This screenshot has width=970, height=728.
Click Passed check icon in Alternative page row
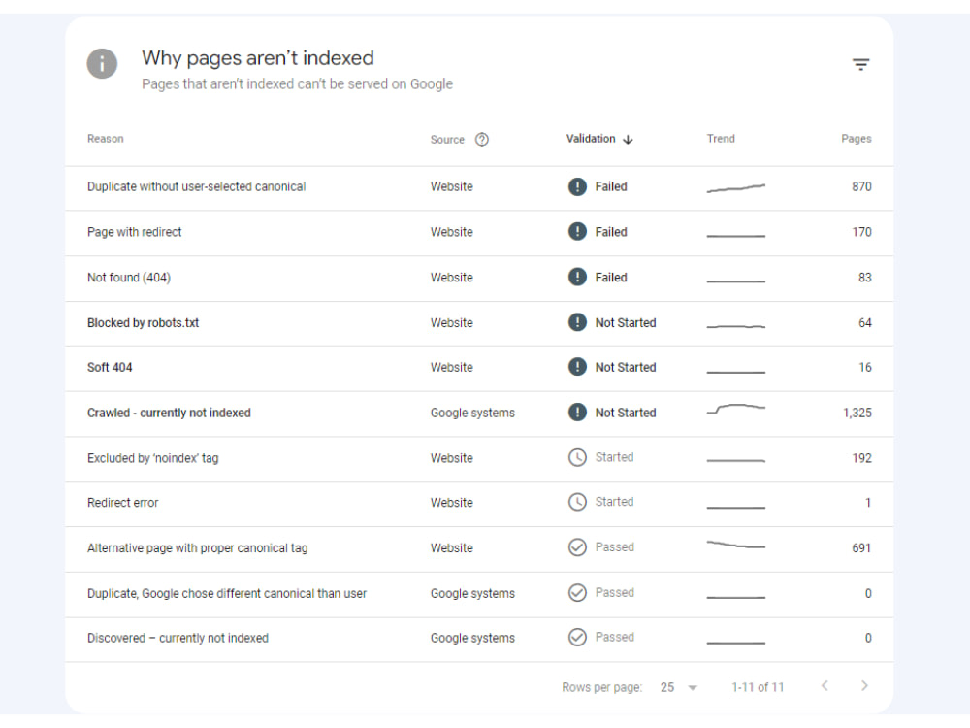(x=577, y=547)
